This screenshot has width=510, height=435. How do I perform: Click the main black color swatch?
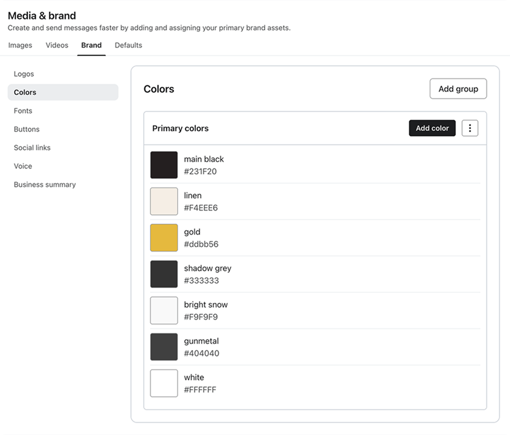click(164, 165)
